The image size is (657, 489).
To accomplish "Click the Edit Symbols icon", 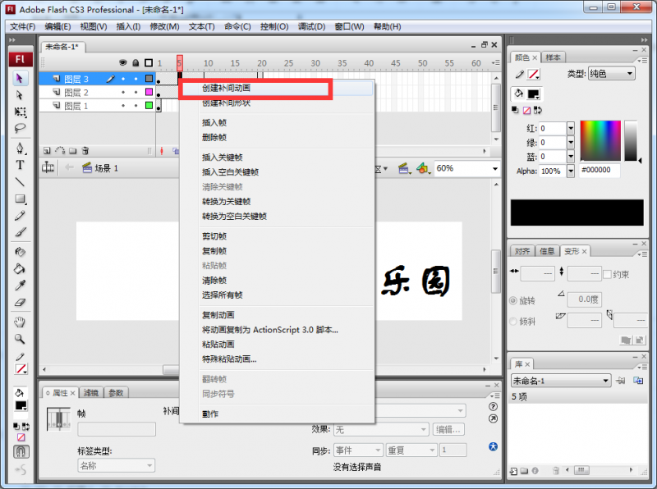I will pyautogui.click(x=423, y=168).
